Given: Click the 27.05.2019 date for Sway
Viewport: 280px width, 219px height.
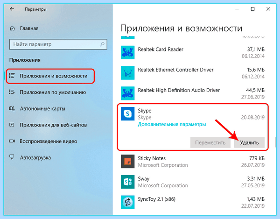Looking at the screenshot, I should click(252, 185).
